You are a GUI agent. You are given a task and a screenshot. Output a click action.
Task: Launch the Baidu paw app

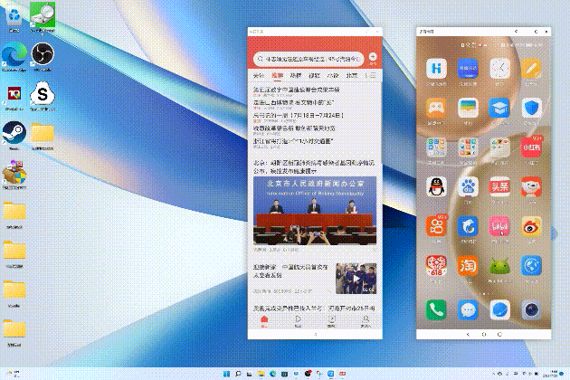468,187
